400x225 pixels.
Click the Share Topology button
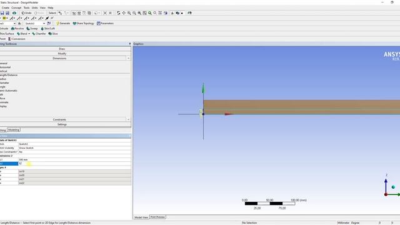click(83, 24)
